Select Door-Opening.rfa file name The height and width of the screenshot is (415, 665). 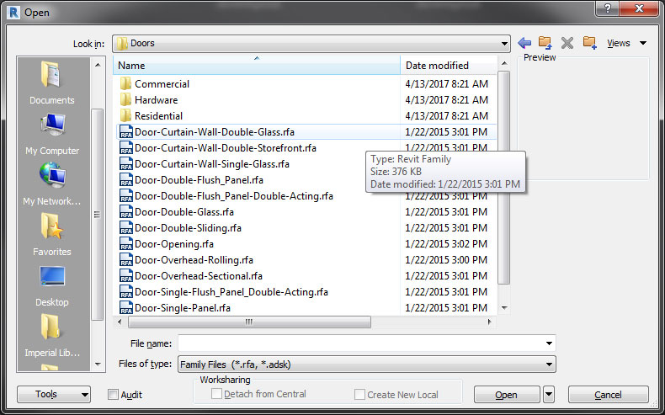[x=174, y=244]
